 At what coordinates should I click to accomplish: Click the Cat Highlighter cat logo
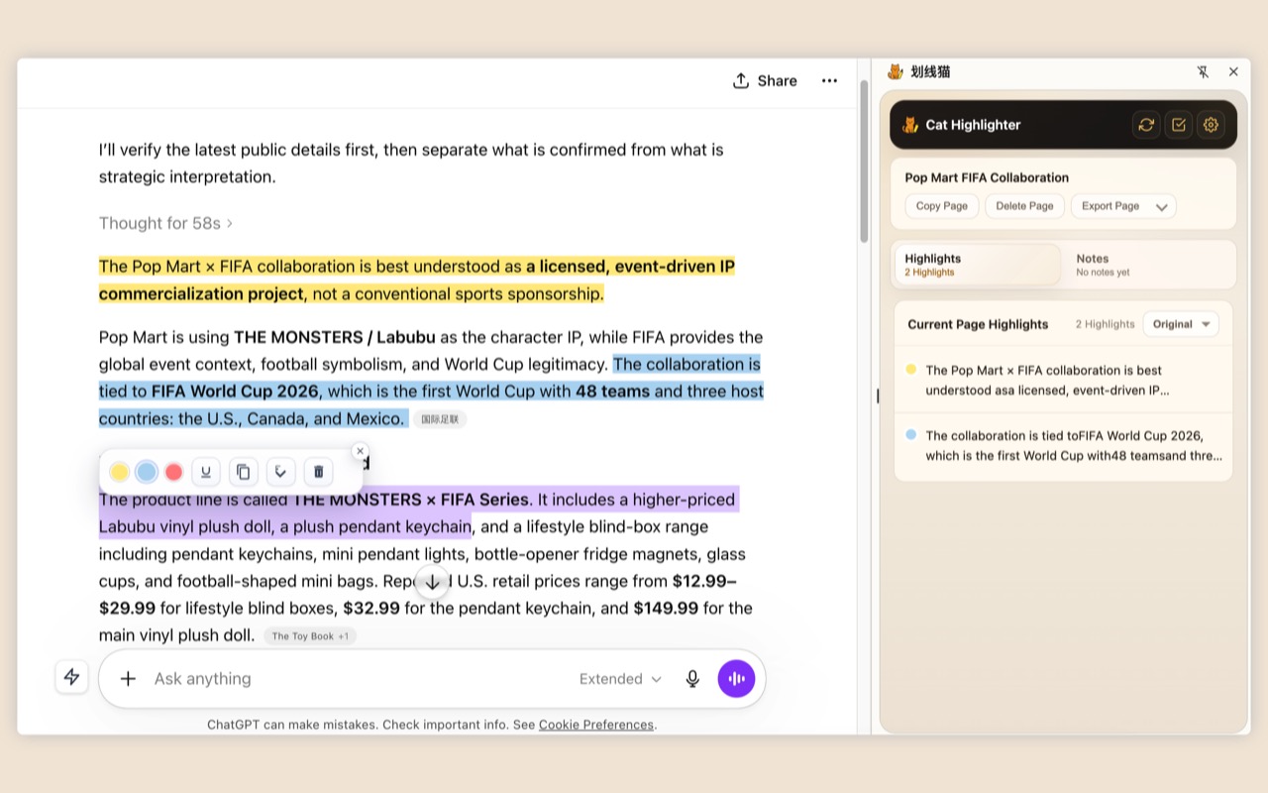point(910,125)
